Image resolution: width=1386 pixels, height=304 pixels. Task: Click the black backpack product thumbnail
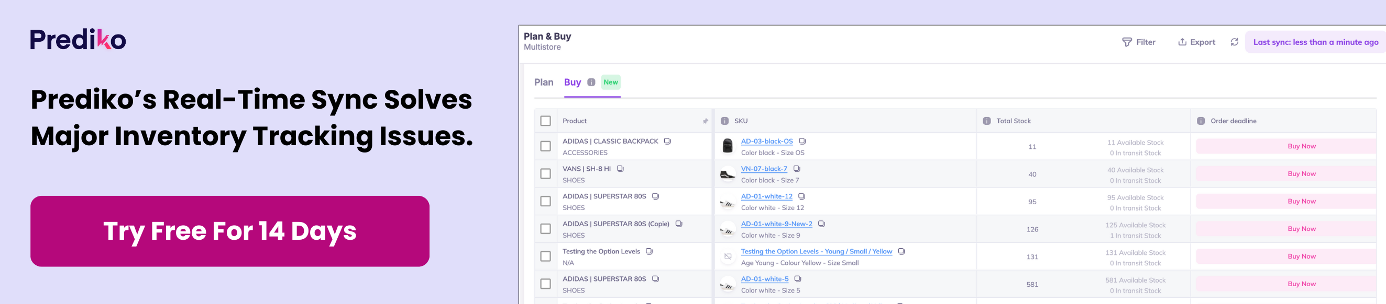pos(728,146)
